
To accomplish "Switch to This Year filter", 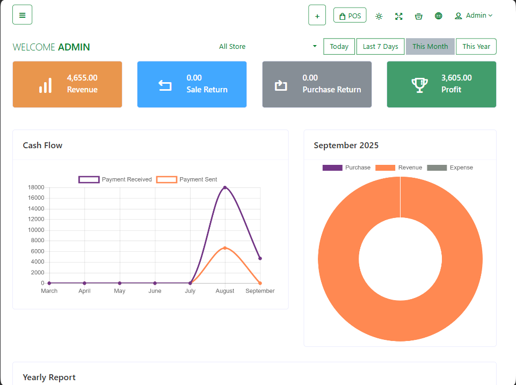I will (476, 47).
